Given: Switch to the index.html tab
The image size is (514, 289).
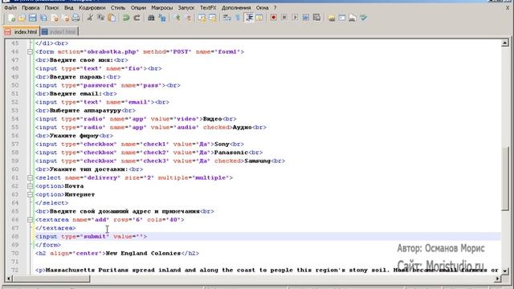Looking at the screenshot, I should [22, 32].
